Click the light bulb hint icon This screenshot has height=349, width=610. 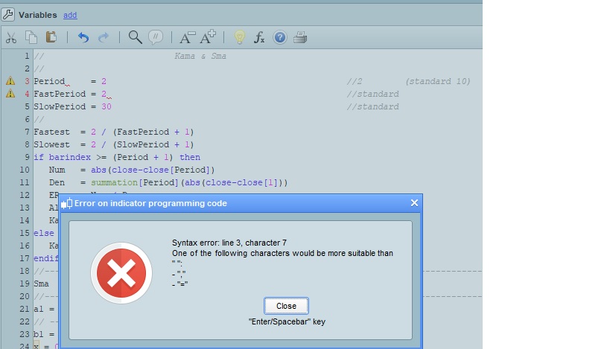pyautogui.click(x=240, y=37)
